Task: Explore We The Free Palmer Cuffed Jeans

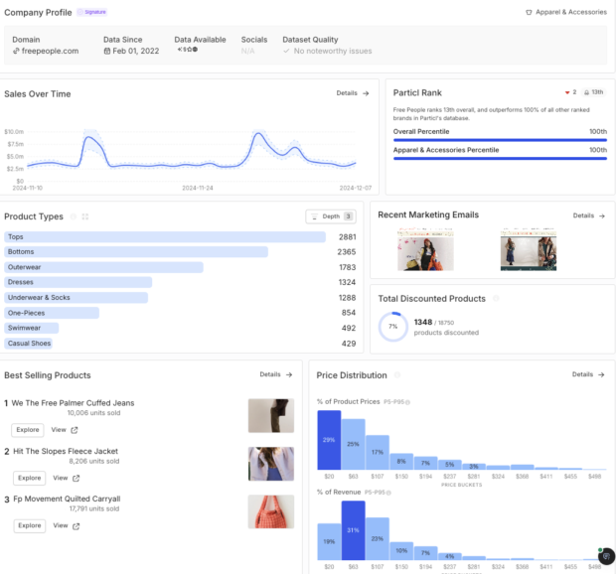Action: click(x=28, y=430)
